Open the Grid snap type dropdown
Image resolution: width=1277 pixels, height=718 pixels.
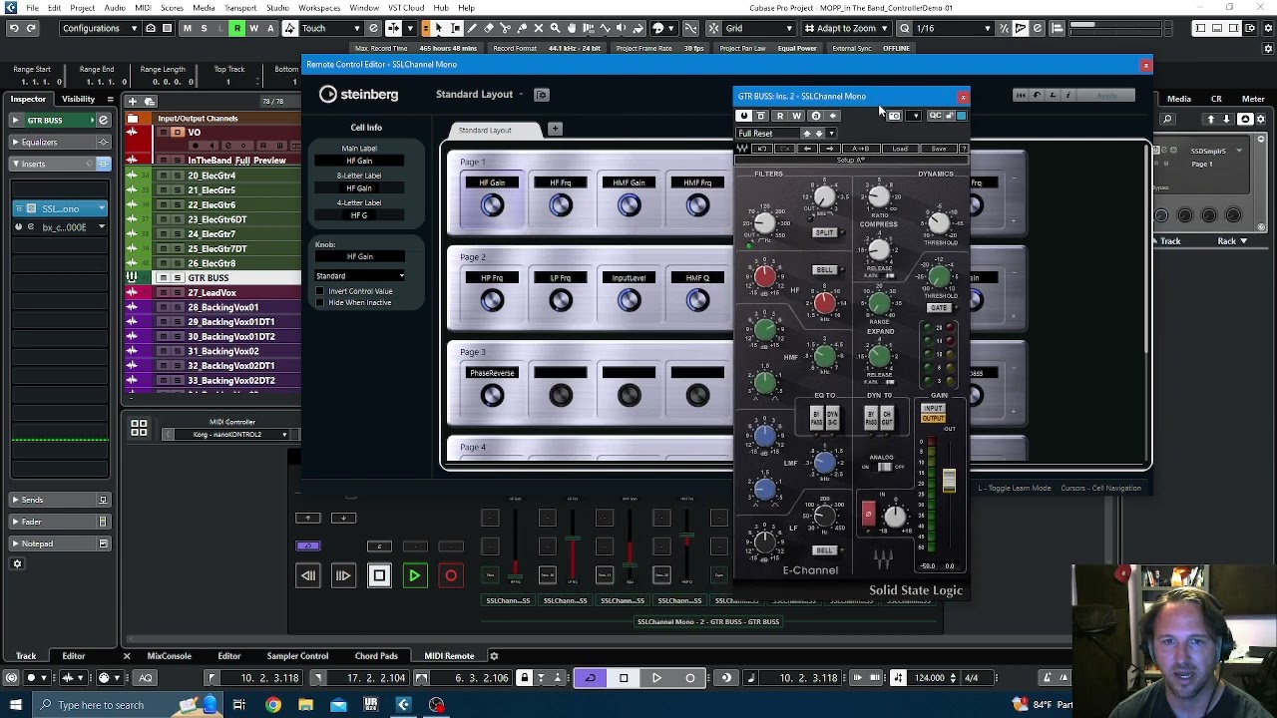tap(759, 28)
